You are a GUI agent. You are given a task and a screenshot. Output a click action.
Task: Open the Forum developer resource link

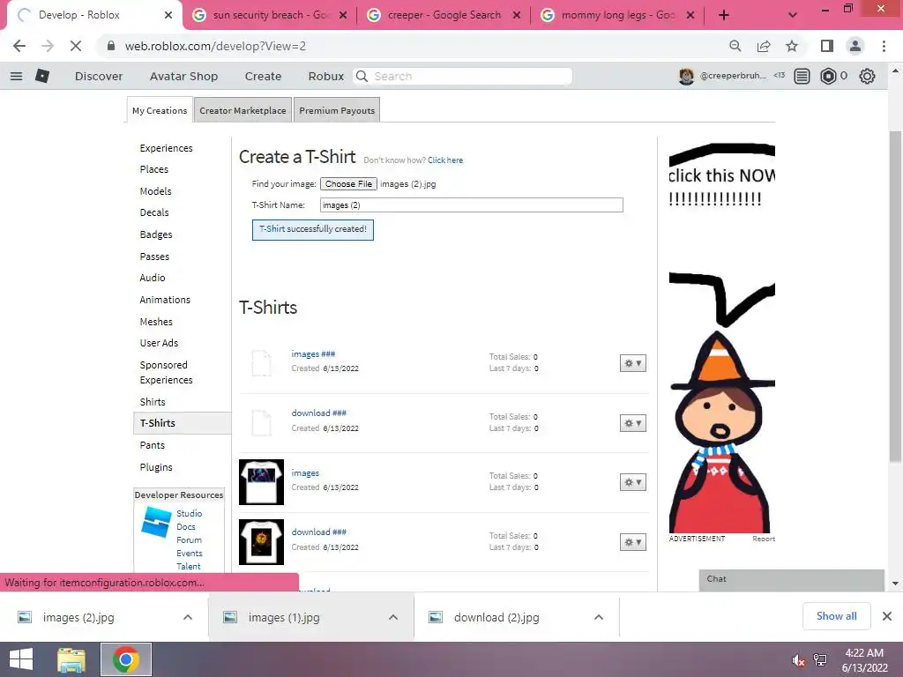pos(189,540)
